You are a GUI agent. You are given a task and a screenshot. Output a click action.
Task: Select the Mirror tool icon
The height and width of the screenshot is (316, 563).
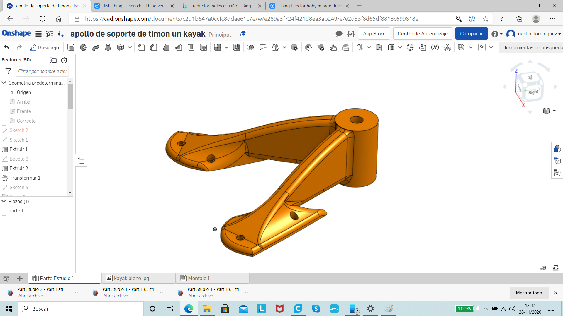[x=236, y=47]
